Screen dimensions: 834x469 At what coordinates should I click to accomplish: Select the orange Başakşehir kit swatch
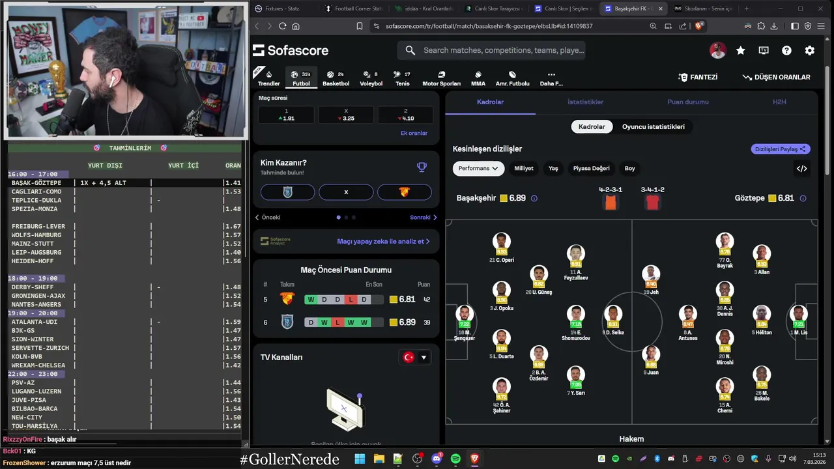pyautogui.click(x=611, y=202)
